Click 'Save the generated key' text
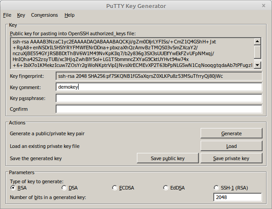This screenshot has width=272, height=209. pos(36,158)
